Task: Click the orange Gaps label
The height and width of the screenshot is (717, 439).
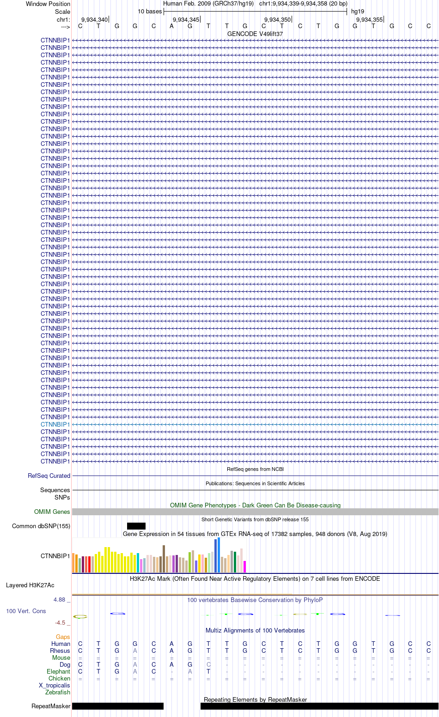Action: pyautogui.click(x=63, y=637)
